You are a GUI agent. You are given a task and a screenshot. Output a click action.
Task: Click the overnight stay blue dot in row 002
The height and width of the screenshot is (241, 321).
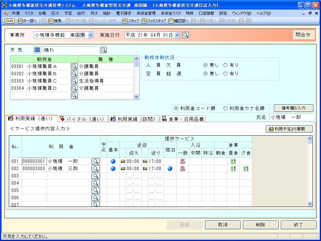click(170, 169)
